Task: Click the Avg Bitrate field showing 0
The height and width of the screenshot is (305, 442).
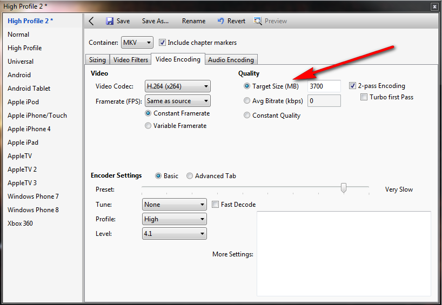Action: 324,101
